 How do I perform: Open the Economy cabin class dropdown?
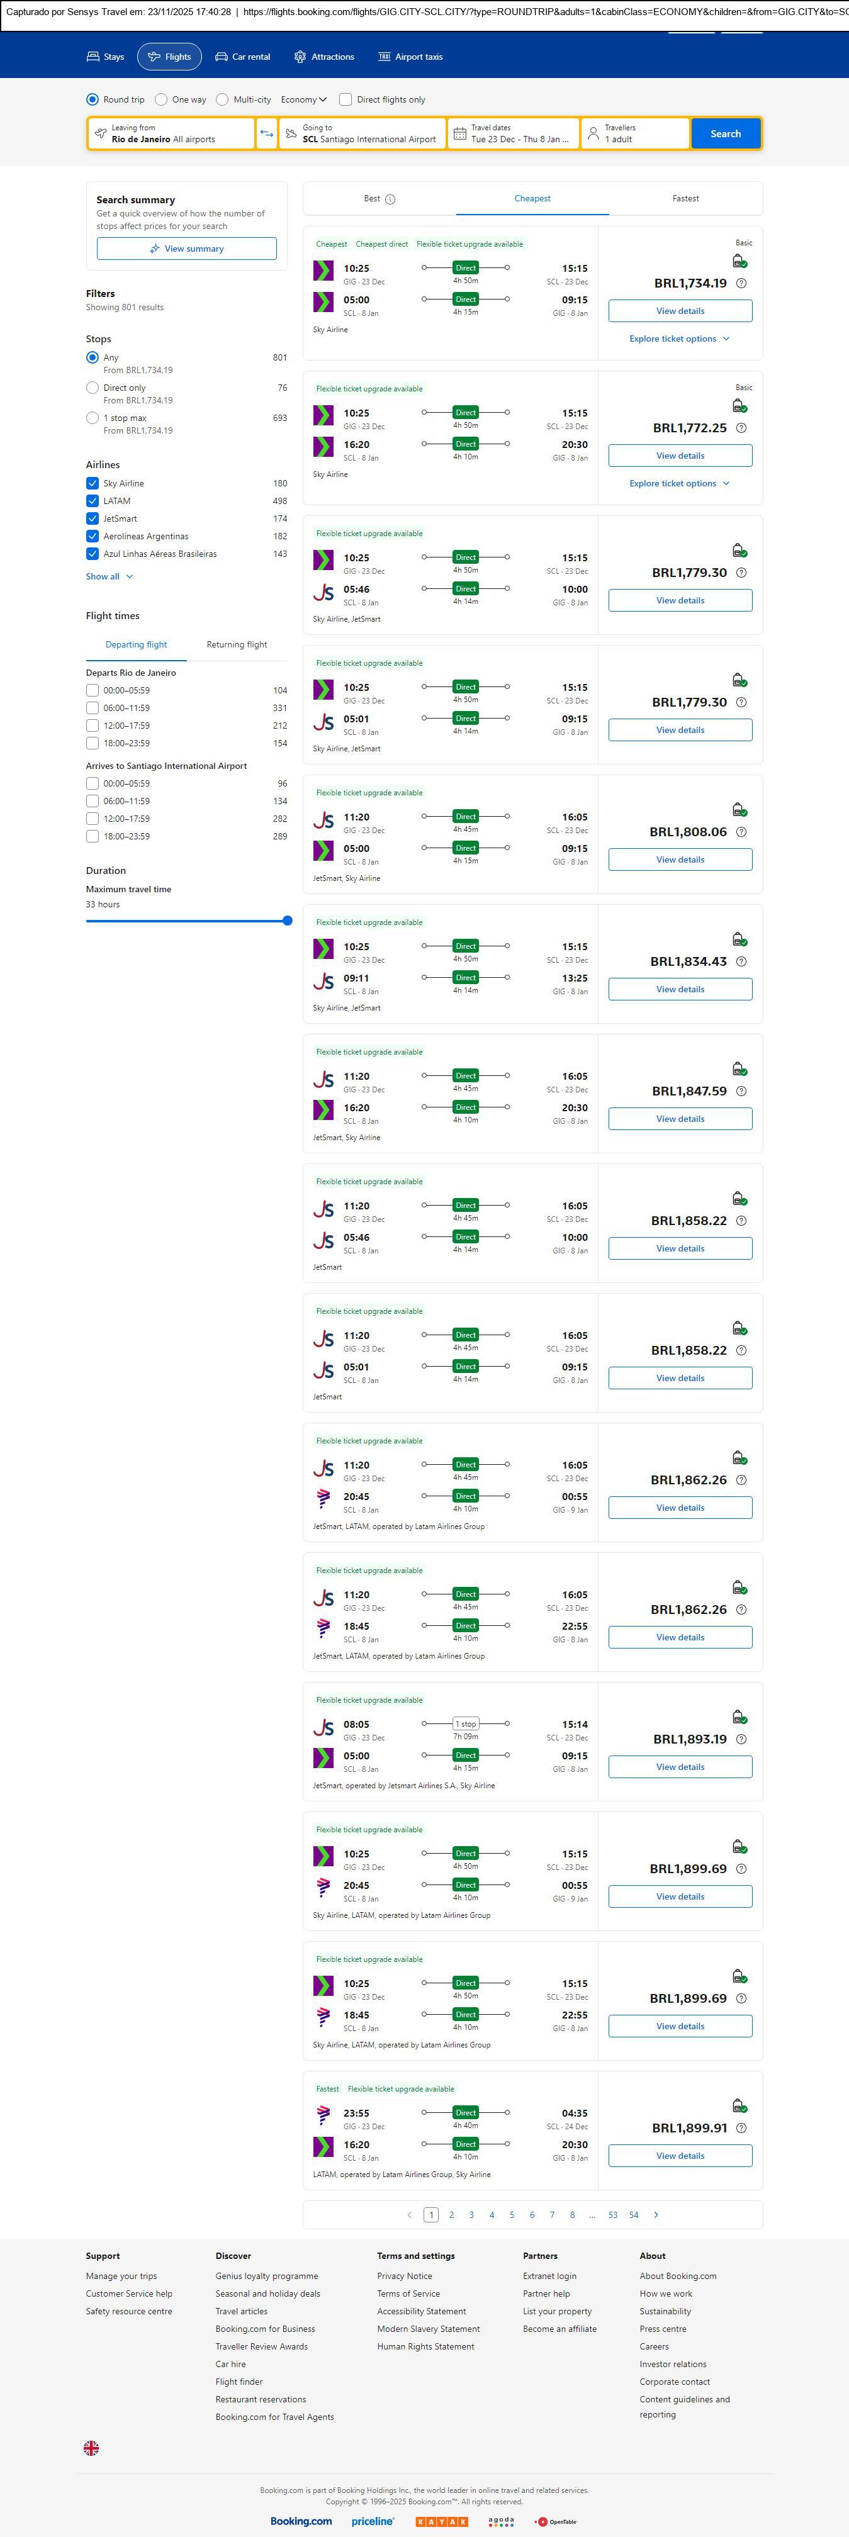pyautogui.click(x=303, y=99)
